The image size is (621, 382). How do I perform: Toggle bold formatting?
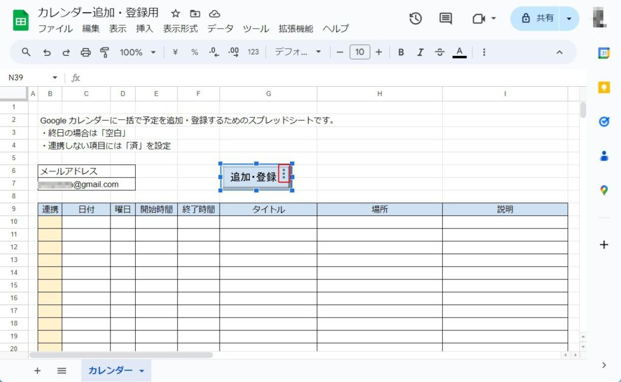(401, 52)
